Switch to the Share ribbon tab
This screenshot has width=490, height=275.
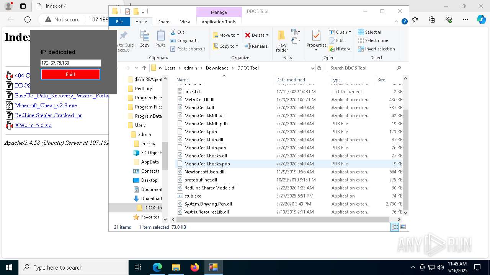coord(163,22)
